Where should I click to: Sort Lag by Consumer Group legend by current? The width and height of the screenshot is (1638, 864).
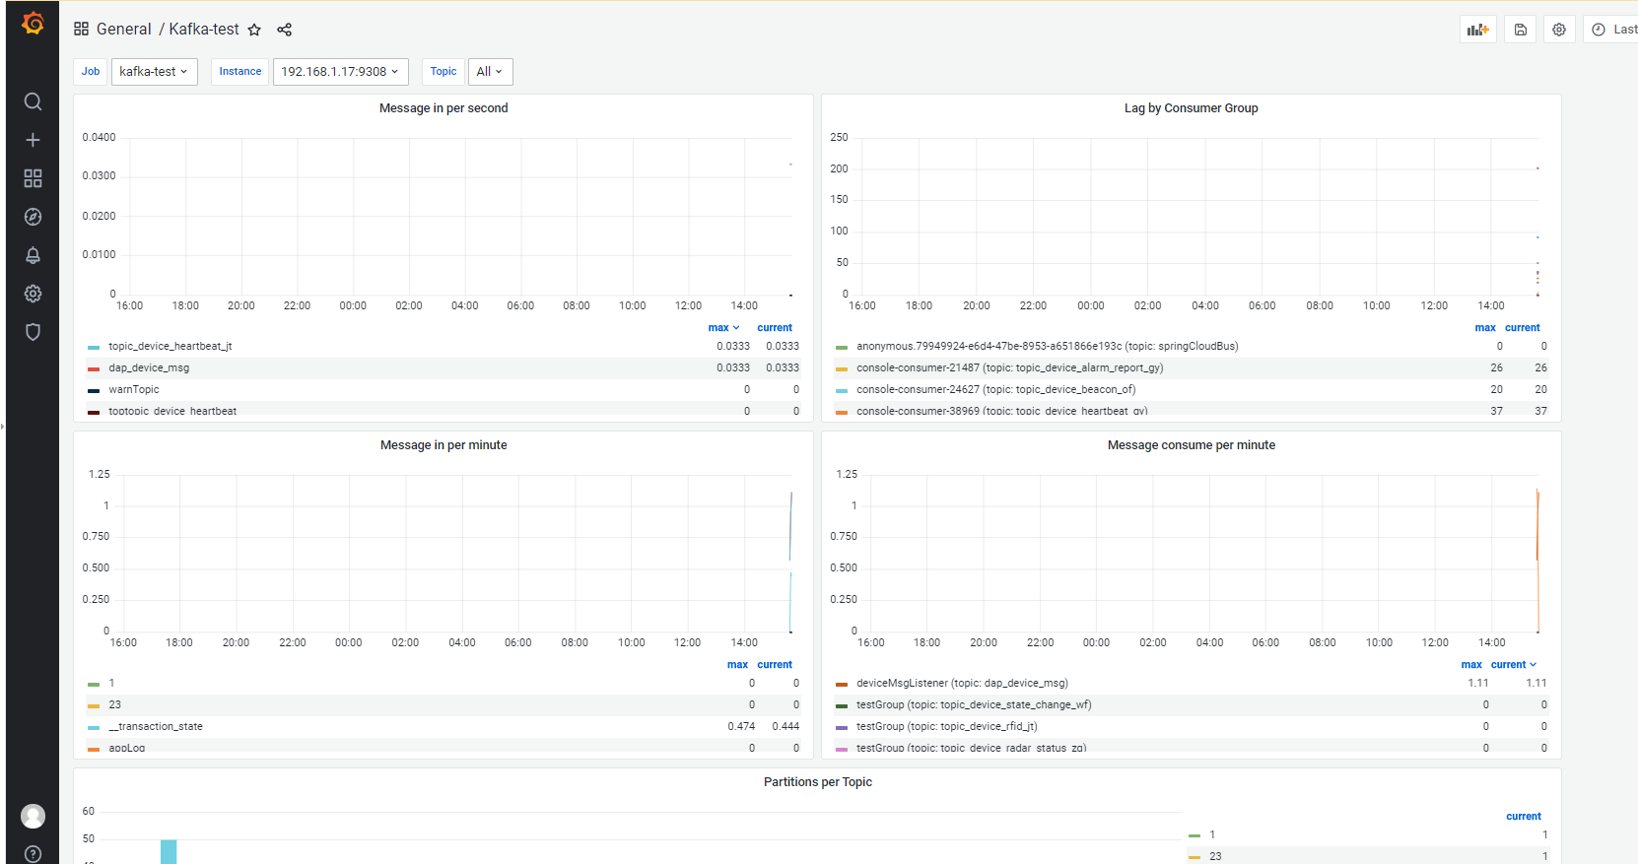point(1523,328)
